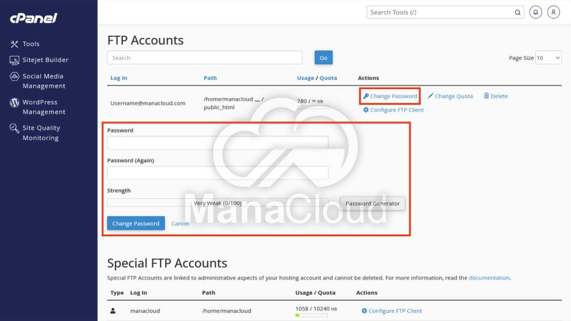The height and width of the screenshot is (321, 571).
Task: Click the cPanel logo in the sidebar
Action: coord(32,18)
